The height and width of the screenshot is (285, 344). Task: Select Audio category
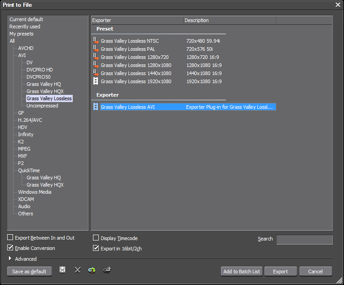(x=24, y=206)
